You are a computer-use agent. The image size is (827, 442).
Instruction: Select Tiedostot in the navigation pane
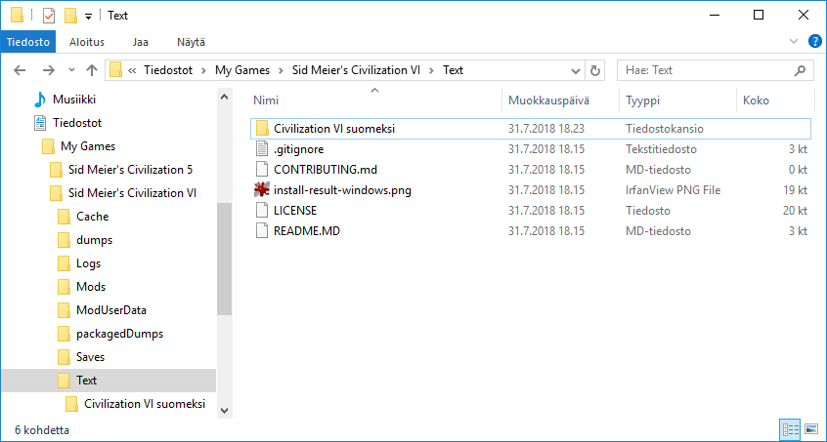77,123
